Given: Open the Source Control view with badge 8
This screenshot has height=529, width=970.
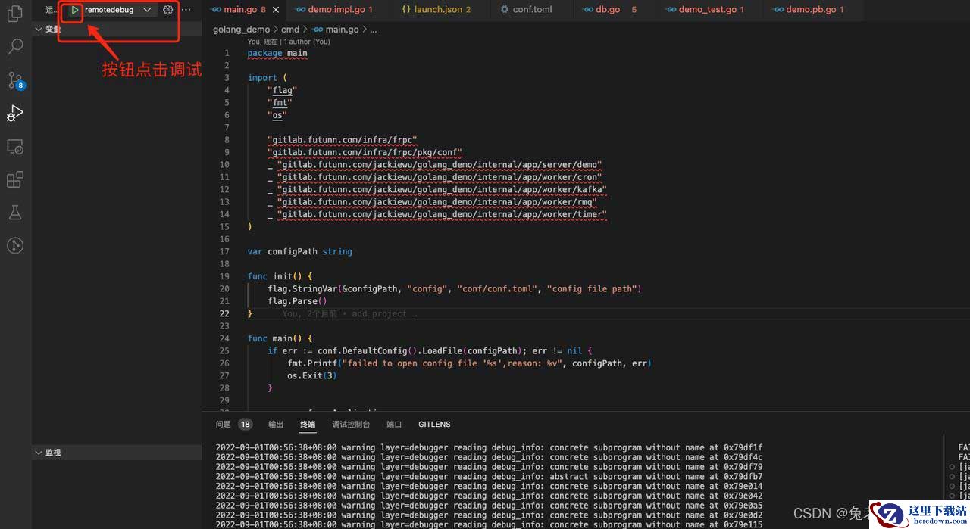Looking at the screenshot, I should (14, 80).
